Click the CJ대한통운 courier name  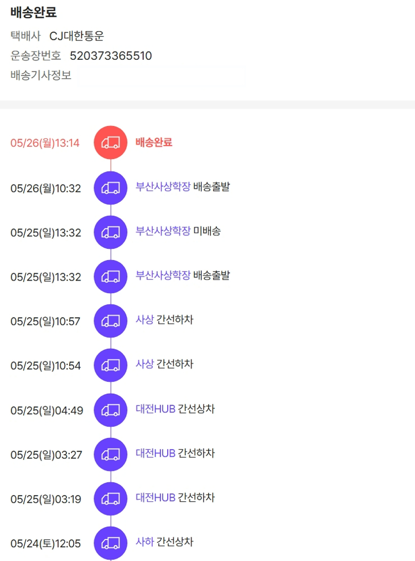(x=77, y=37)
